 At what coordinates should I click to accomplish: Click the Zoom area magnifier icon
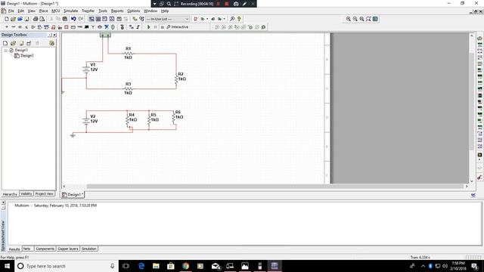(x=361, y=19)
